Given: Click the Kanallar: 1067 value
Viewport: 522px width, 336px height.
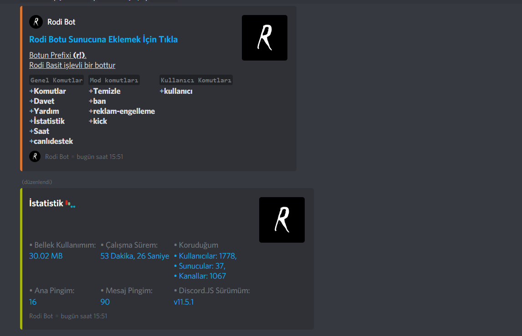Looking at the screenshot, I should click(200, 276).
